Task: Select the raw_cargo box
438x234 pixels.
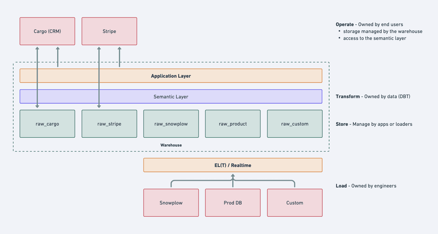Action: [x=47, y=124]
